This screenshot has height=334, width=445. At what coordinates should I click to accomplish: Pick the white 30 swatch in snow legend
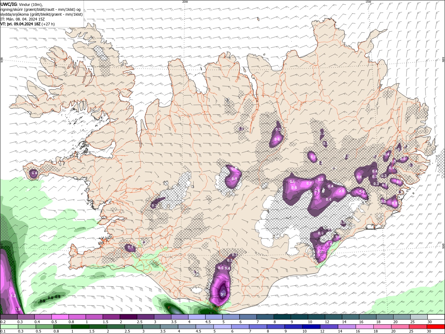click(436, 317)
